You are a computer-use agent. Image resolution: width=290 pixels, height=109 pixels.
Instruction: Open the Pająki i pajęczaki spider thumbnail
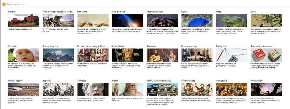[x=162, y=20]
